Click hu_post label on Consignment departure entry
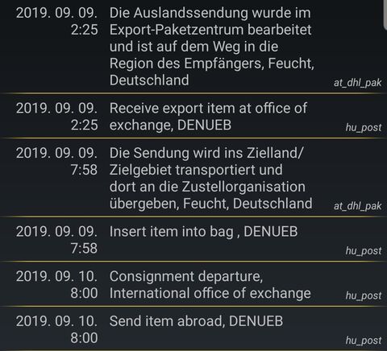 [364, 295]
